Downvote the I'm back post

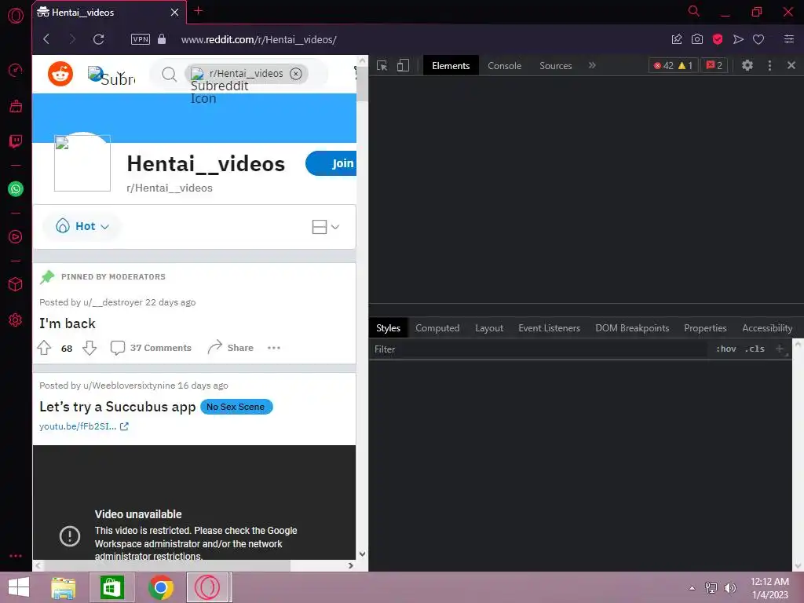90,348
